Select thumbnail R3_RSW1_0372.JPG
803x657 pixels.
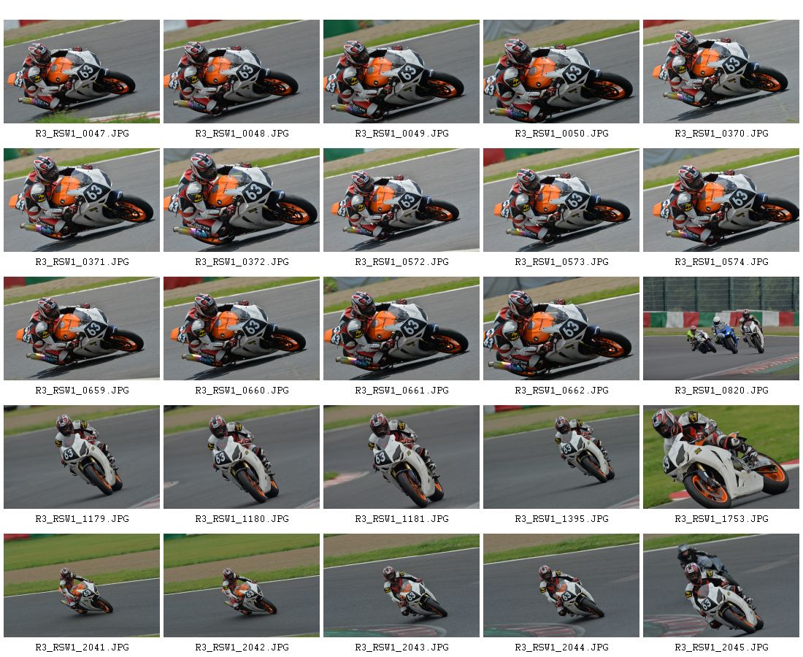pos(241,200)
